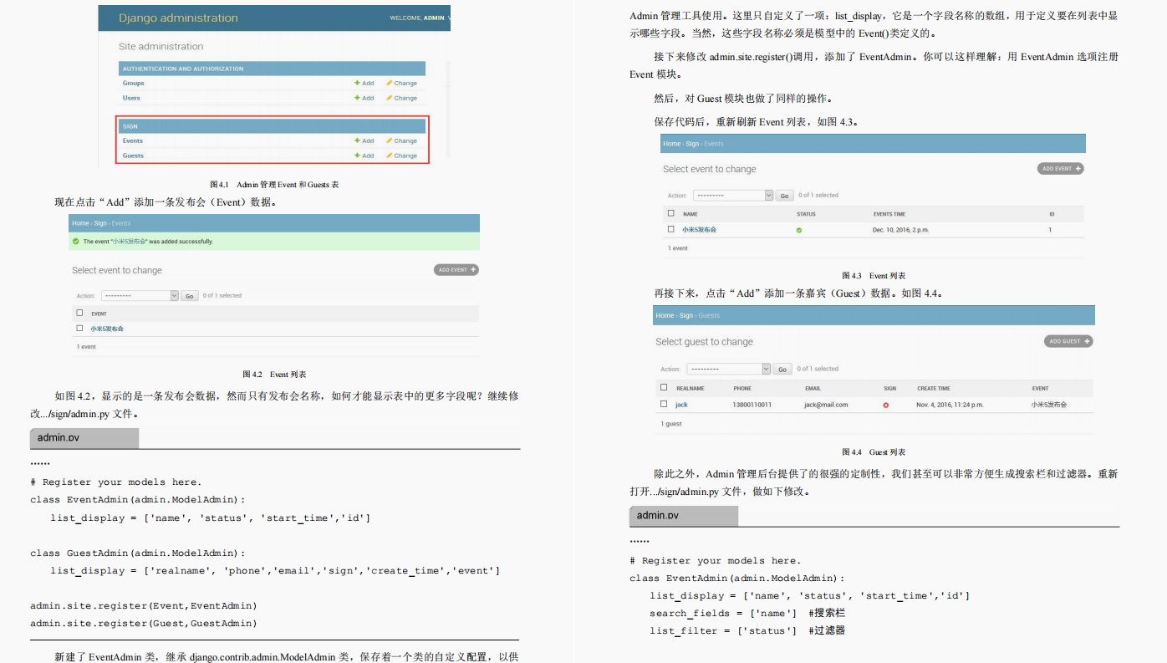Viewport: 1167px width, 663px height.
Task: Click the Go button in the Figure 4.2 list
Action: point(190,296)
